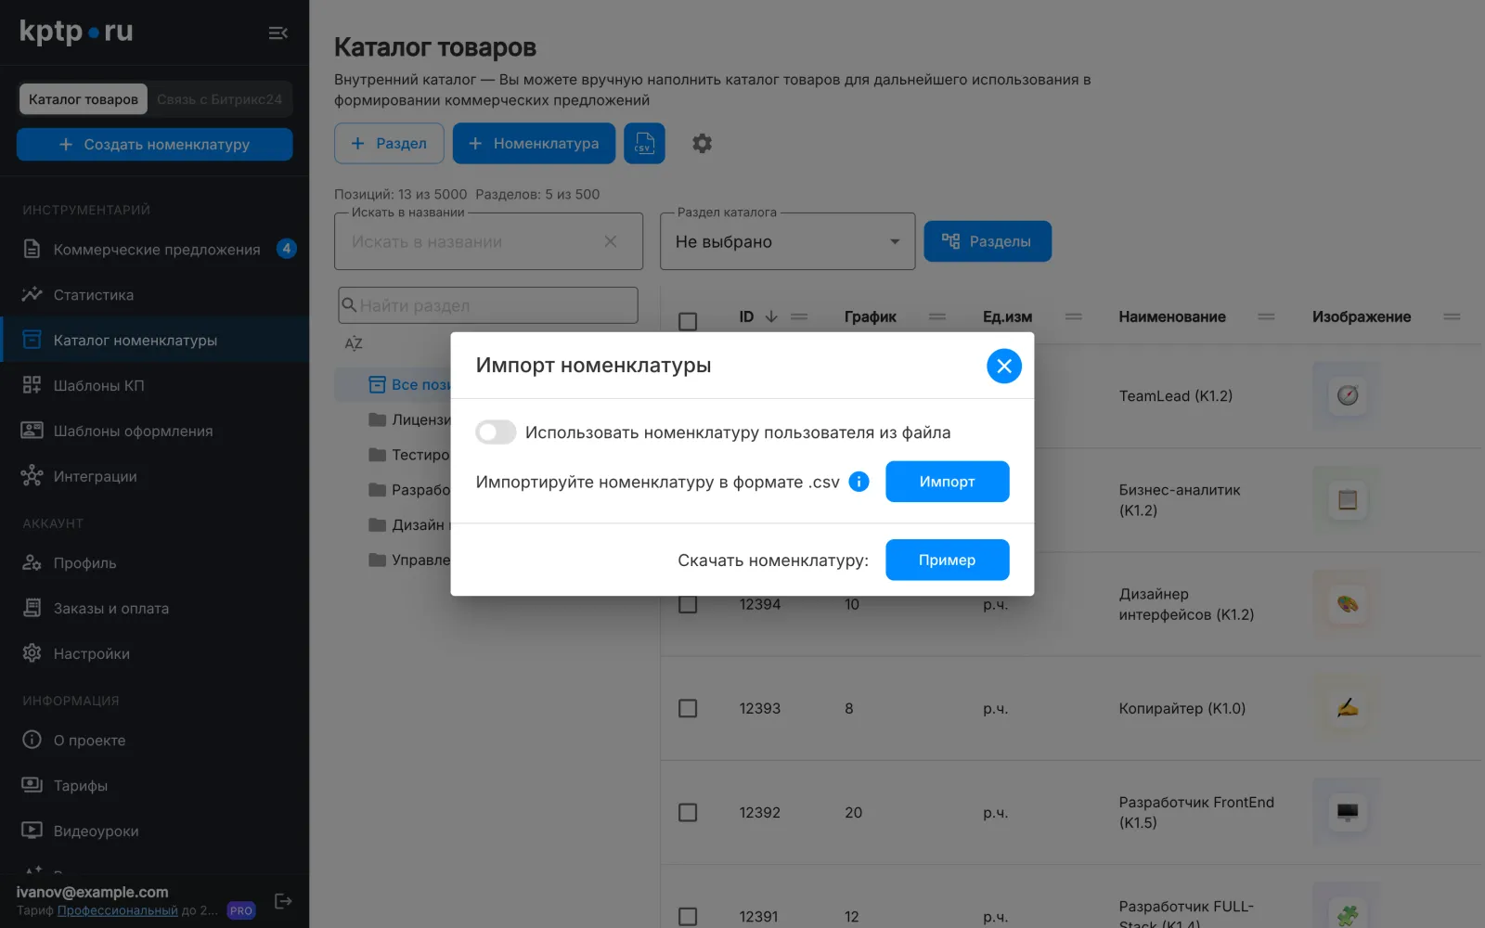Collapse the sidebar menu icon

[x=278, y=33]
